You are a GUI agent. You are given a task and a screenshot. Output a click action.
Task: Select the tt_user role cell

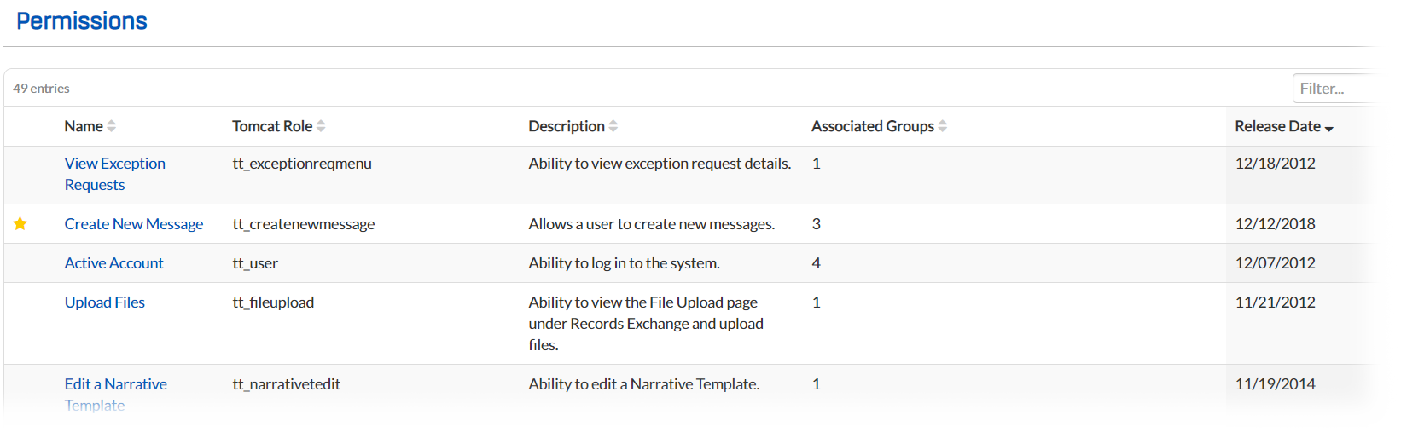tap(255, 263)
